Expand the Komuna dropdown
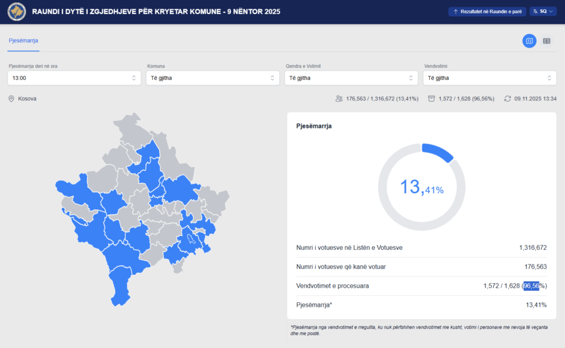 [x=213, y=78]
